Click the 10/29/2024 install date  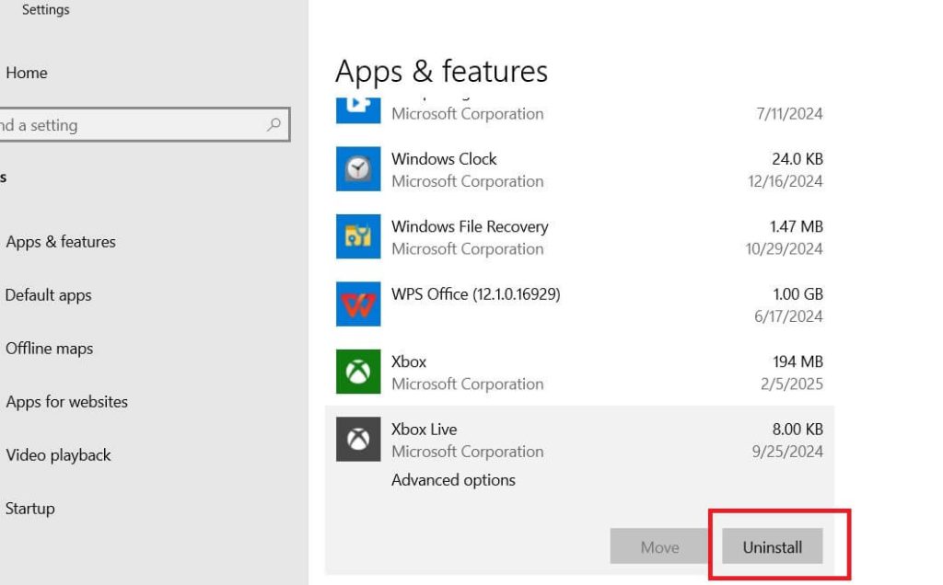pos(785,248)
